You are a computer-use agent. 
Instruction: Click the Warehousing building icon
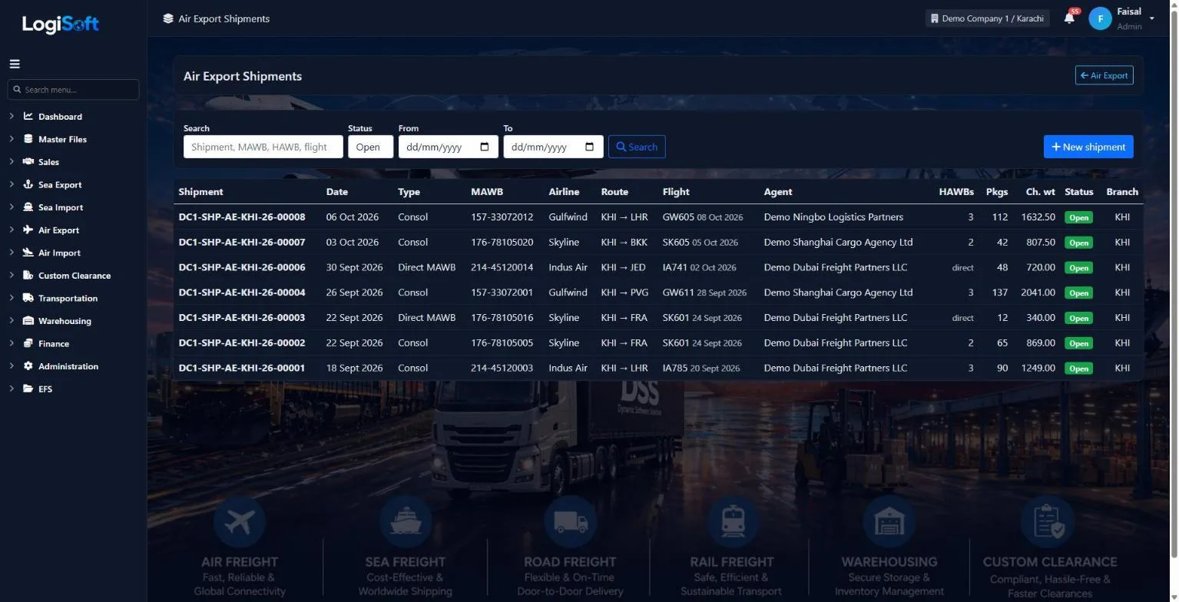(x=28, y=321)
